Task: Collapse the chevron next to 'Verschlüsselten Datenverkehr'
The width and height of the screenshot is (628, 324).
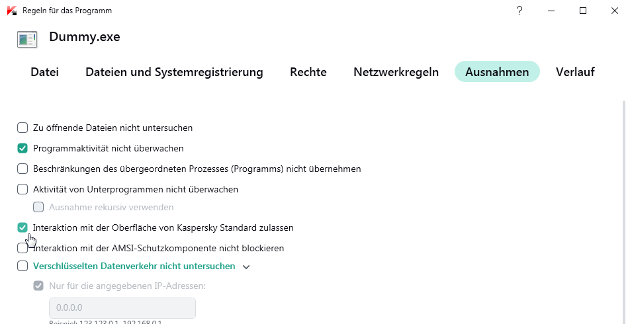Action: pos(246,267)
